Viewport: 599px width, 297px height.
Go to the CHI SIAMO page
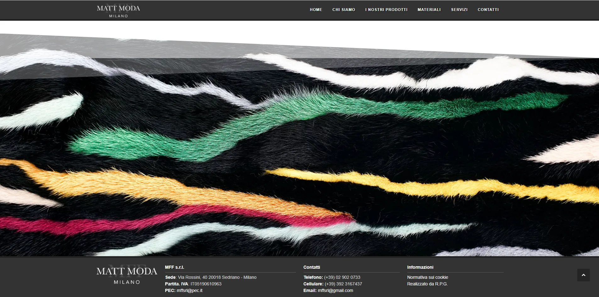[x=344, y=10]
